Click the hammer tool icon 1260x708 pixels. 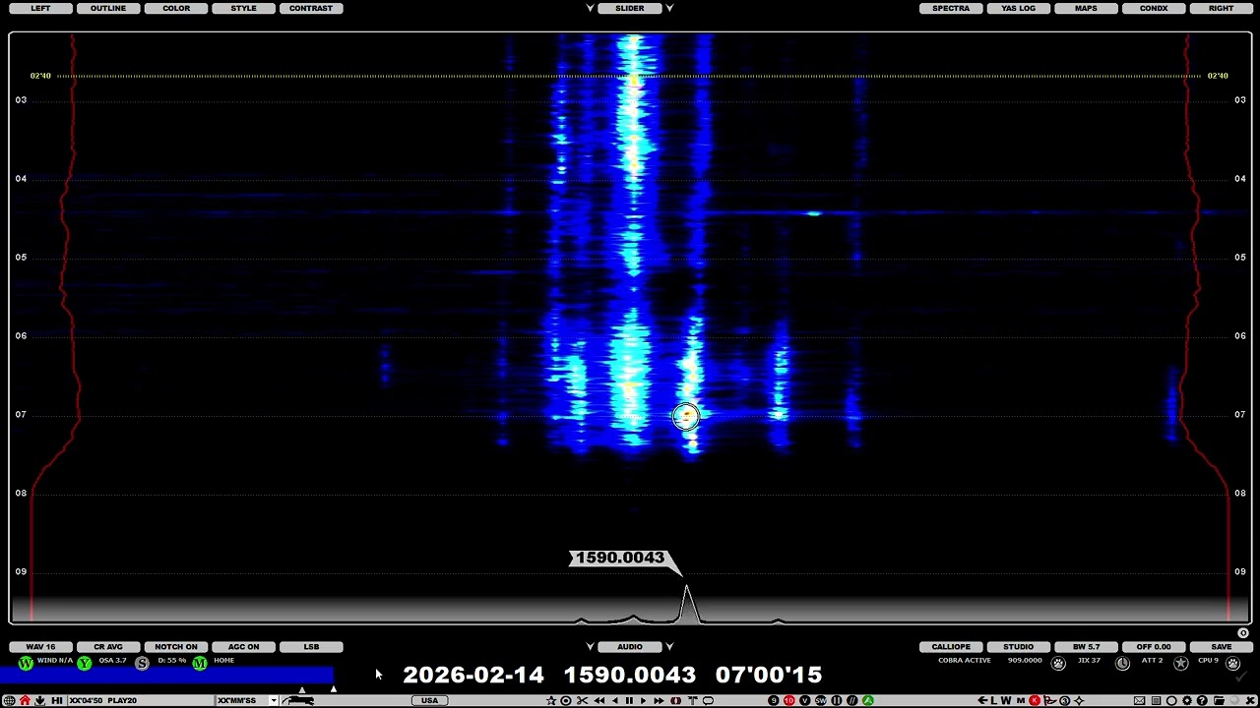[692, 701]
